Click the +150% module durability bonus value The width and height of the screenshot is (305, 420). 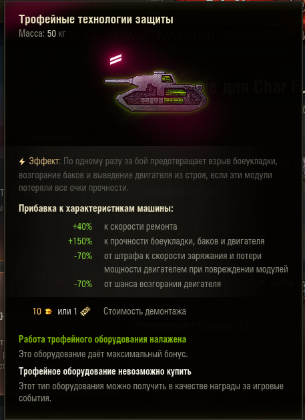pyautogui.click(x=80, y=241)
